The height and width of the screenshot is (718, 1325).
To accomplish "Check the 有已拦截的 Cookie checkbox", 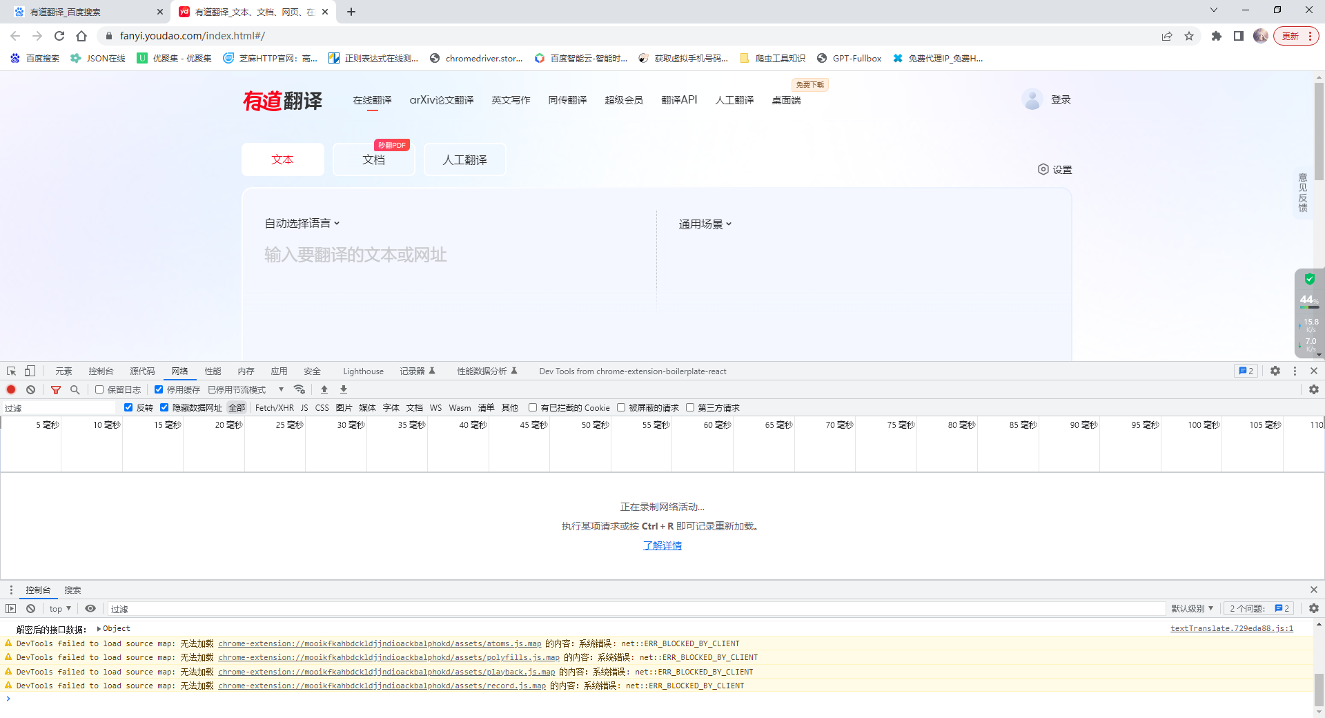I will (533, 408).
